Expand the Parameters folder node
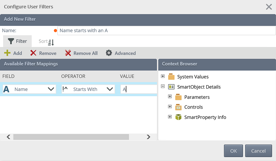This screenshot has height=161, width=276. pyautogui.click(x=170, y=97)
